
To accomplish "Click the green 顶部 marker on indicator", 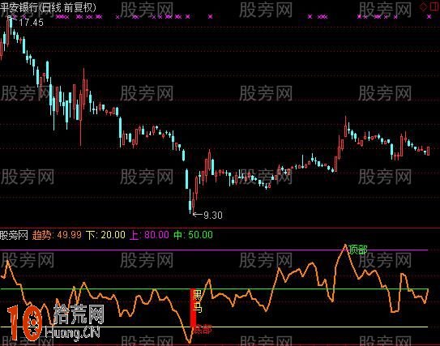I will (x=357, y=250).
